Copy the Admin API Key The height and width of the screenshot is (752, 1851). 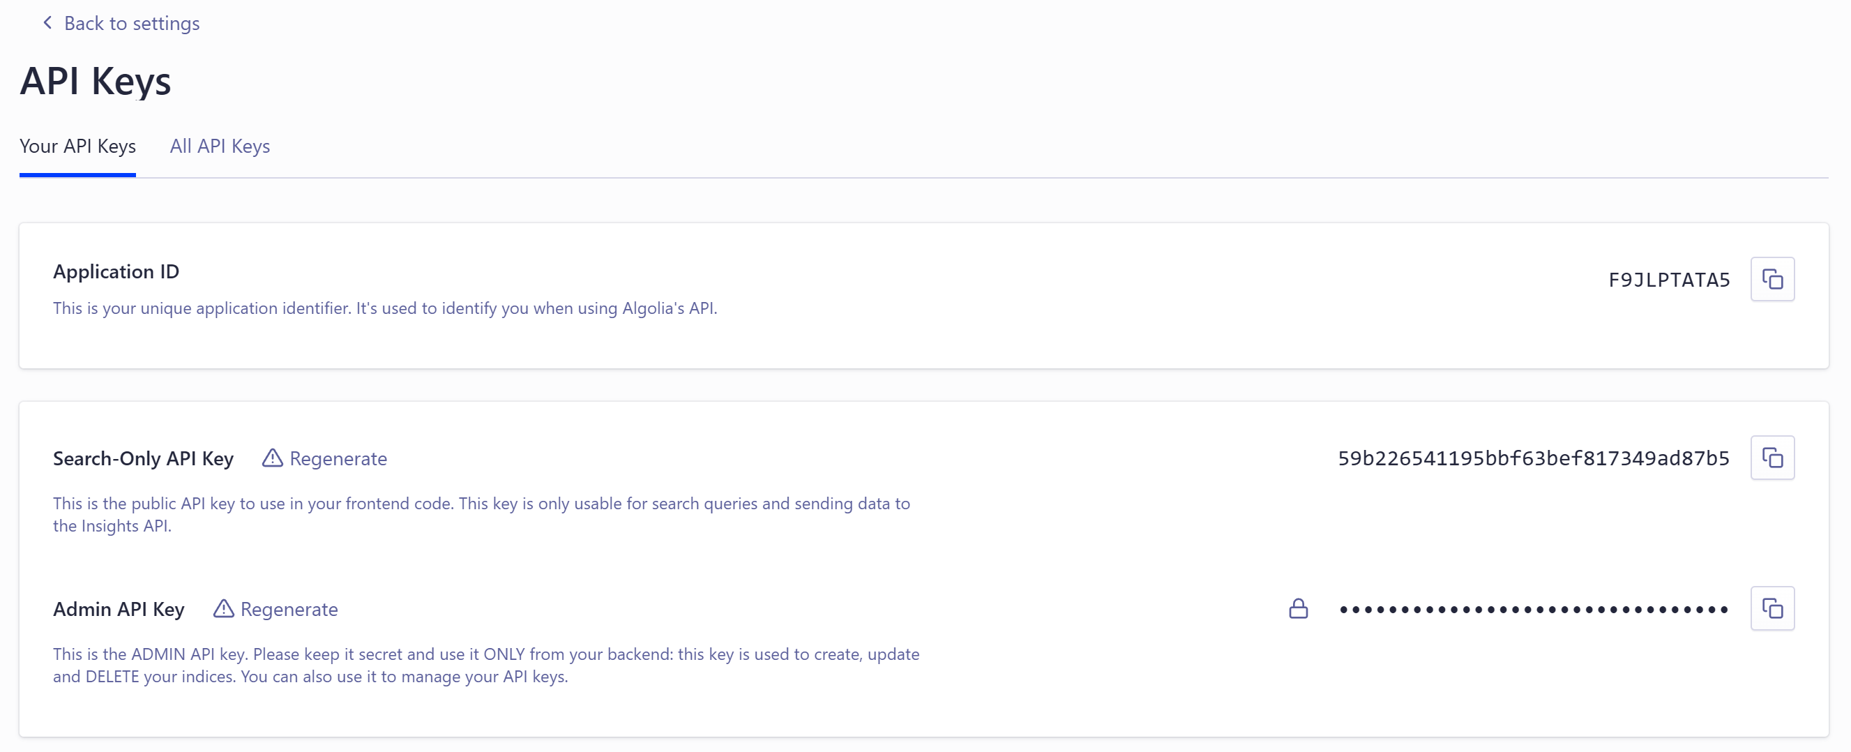click(1772, 609)
